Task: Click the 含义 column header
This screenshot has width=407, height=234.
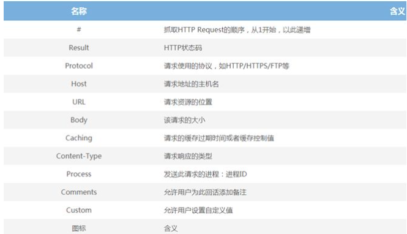Action: [x=397, y=11]
